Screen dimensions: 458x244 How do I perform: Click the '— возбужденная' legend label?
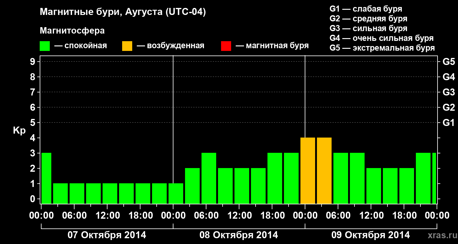pyautogui.click(x=170, y=46)
